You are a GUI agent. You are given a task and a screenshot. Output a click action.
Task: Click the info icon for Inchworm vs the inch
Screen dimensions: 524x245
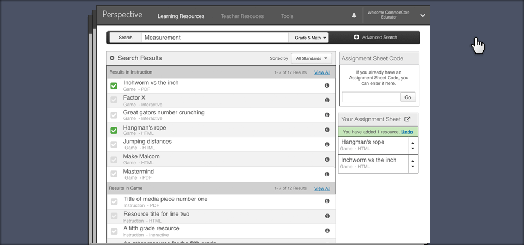pos(327,85)
